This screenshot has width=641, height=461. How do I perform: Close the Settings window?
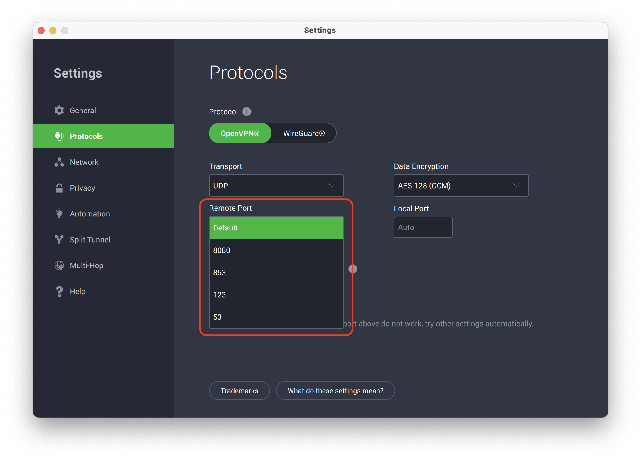(x=41, y=31)
